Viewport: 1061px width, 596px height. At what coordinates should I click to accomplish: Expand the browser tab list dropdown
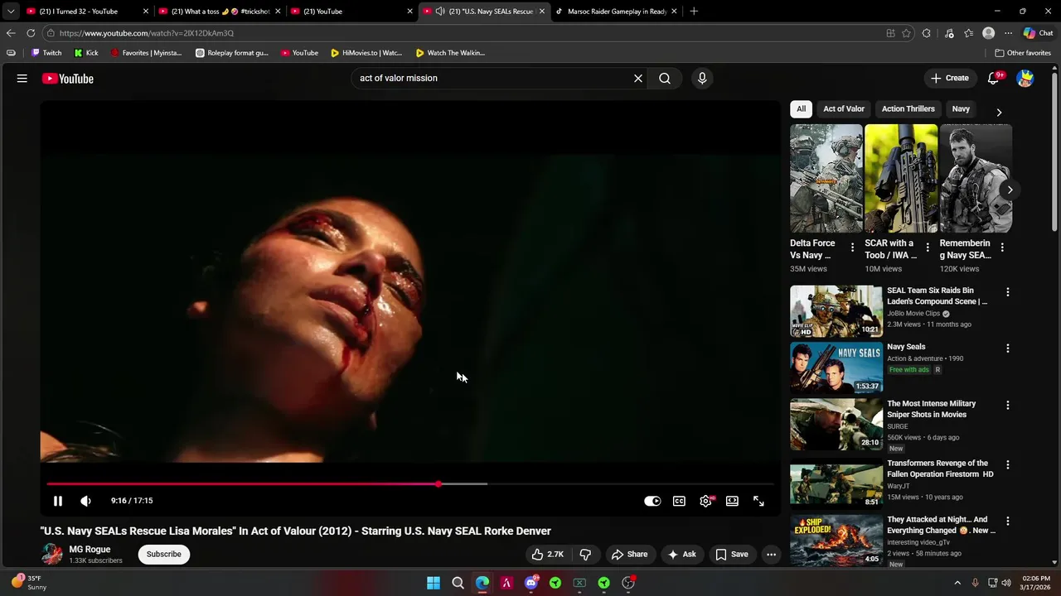point(10,12)
